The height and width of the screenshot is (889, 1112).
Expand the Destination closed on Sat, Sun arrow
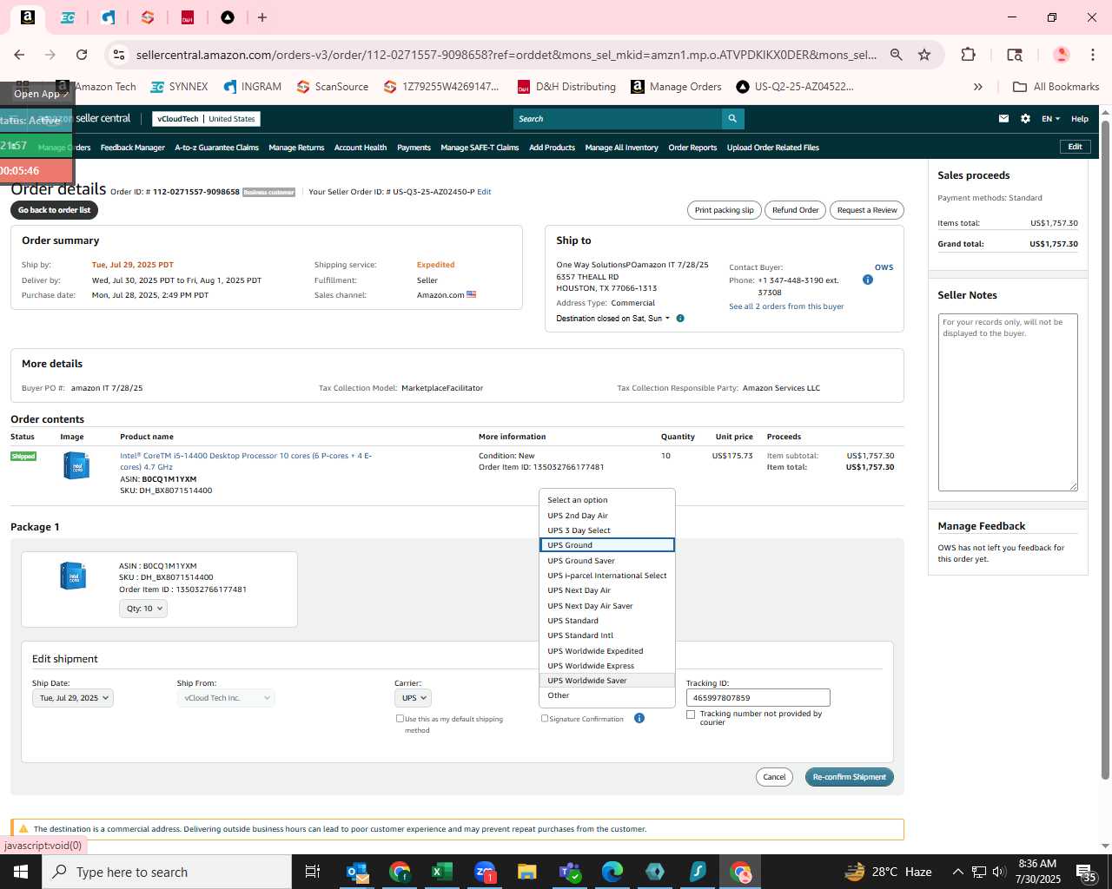[667, 319]
